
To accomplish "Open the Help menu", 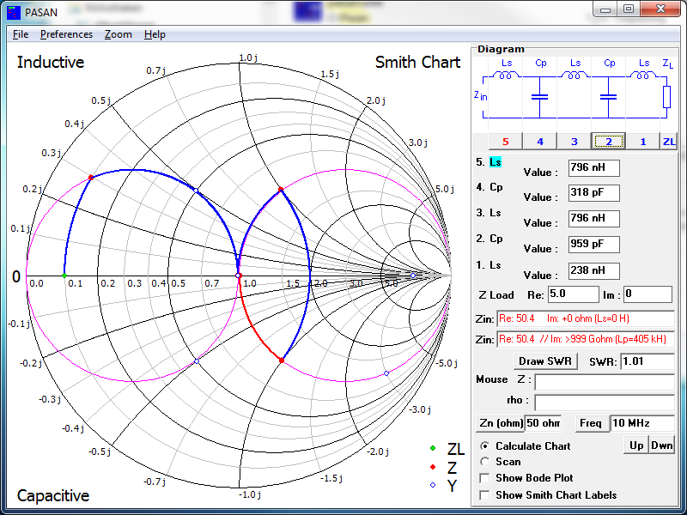I will (155, 34).
